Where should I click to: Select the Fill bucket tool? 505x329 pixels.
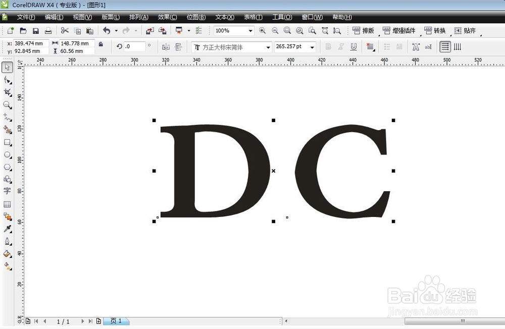(8, 254)
